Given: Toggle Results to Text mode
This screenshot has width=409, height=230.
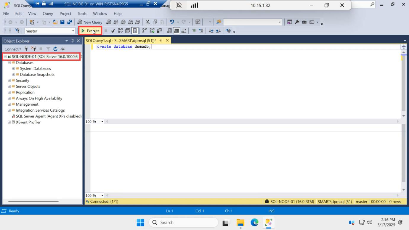Looking at the screenshot, I should click(169, 31).
